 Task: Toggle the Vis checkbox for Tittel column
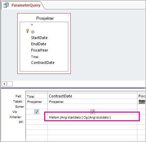[x=37, y=112]
